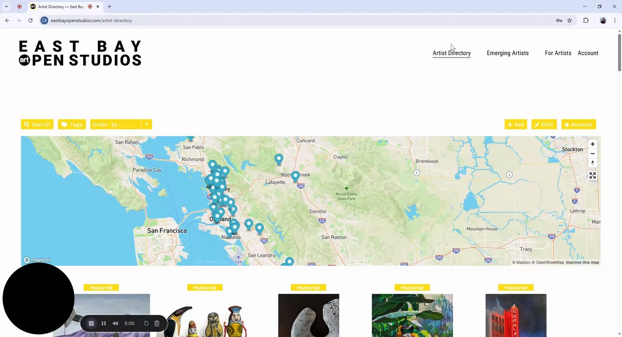Open the featured green bird painting

[x=412, y=315]
